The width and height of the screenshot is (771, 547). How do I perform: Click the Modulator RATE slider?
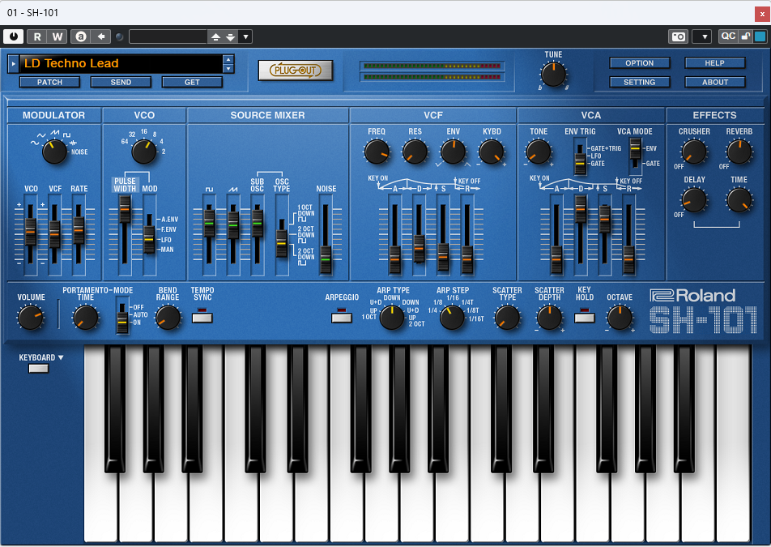79,235
